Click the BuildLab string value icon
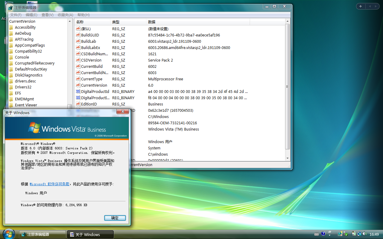 coord(78,41)
